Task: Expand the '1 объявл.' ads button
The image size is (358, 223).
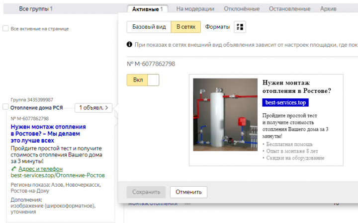Action: click(x=93, y=108)
